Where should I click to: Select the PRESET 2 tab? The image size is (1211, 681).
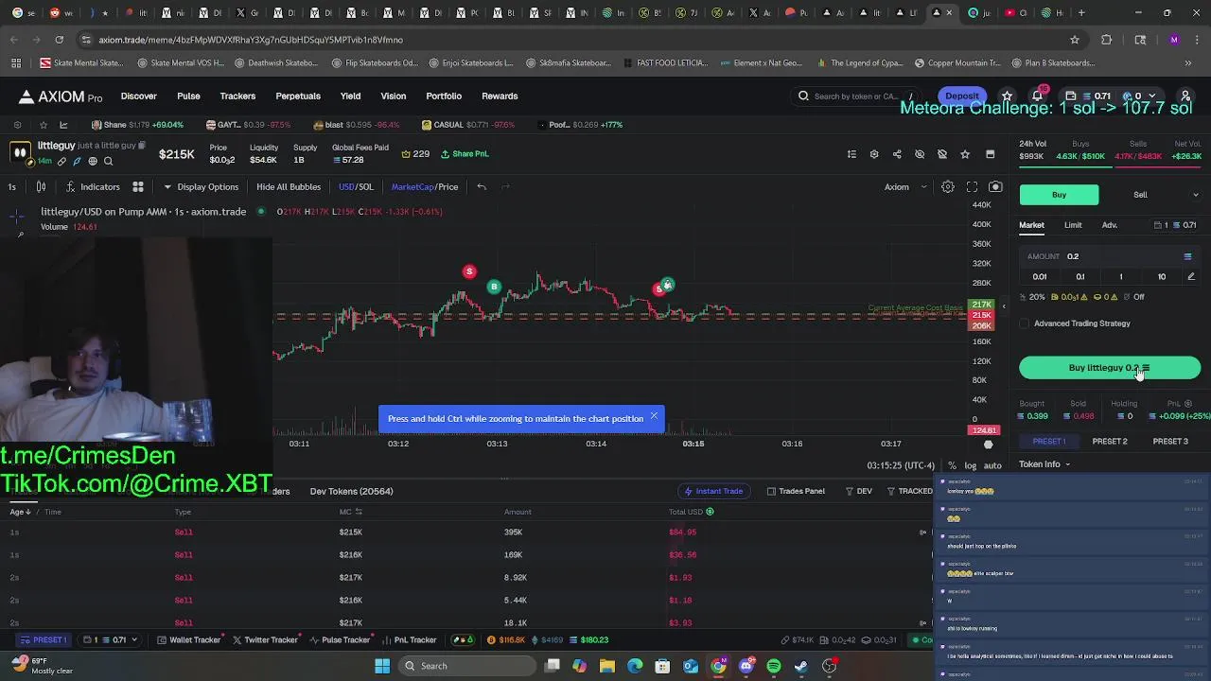click(1110, 442)
